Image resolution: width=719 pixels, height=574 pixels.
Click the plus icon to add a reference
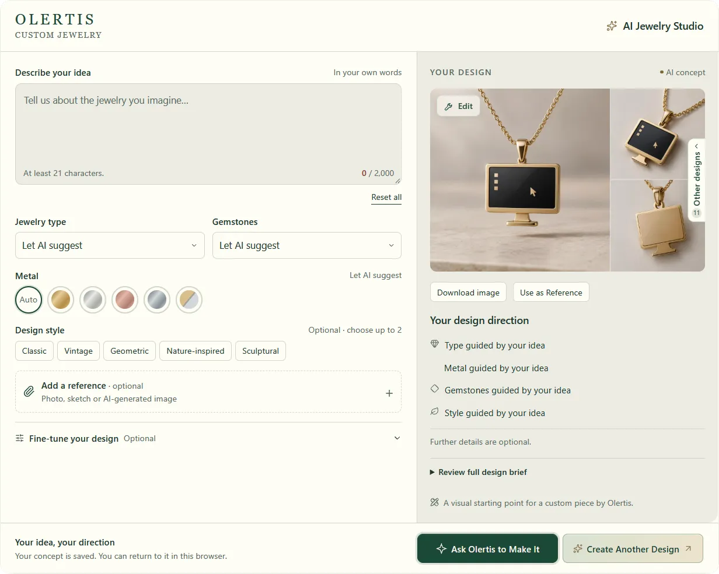click(389, 393)
